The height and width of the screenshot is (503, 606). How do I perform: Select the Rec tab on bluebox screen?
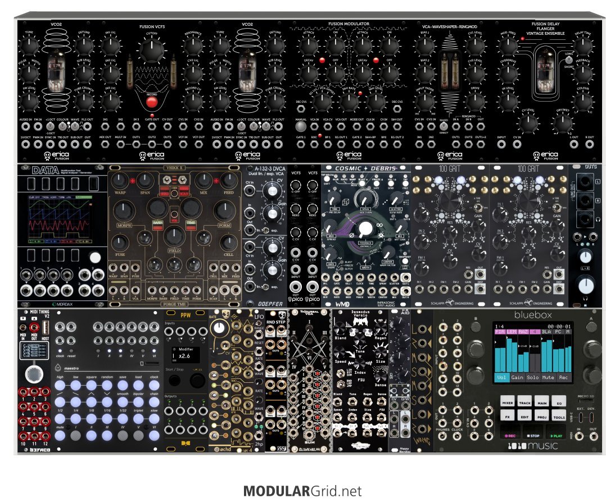click(563, 377)
